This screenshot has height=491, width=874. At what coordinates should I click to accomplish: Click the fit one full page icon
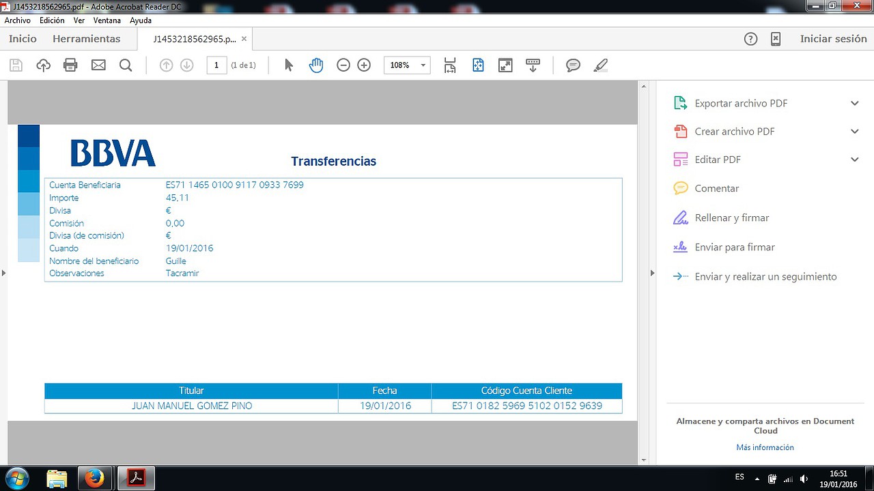tap(478, 65)
